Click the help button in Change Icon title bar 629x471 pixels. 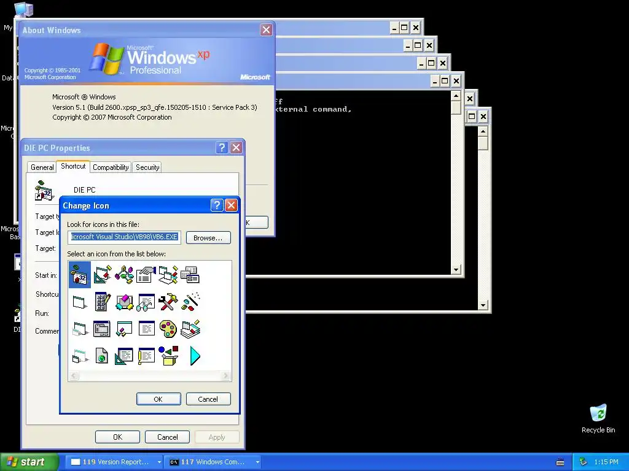pos(217,205)
